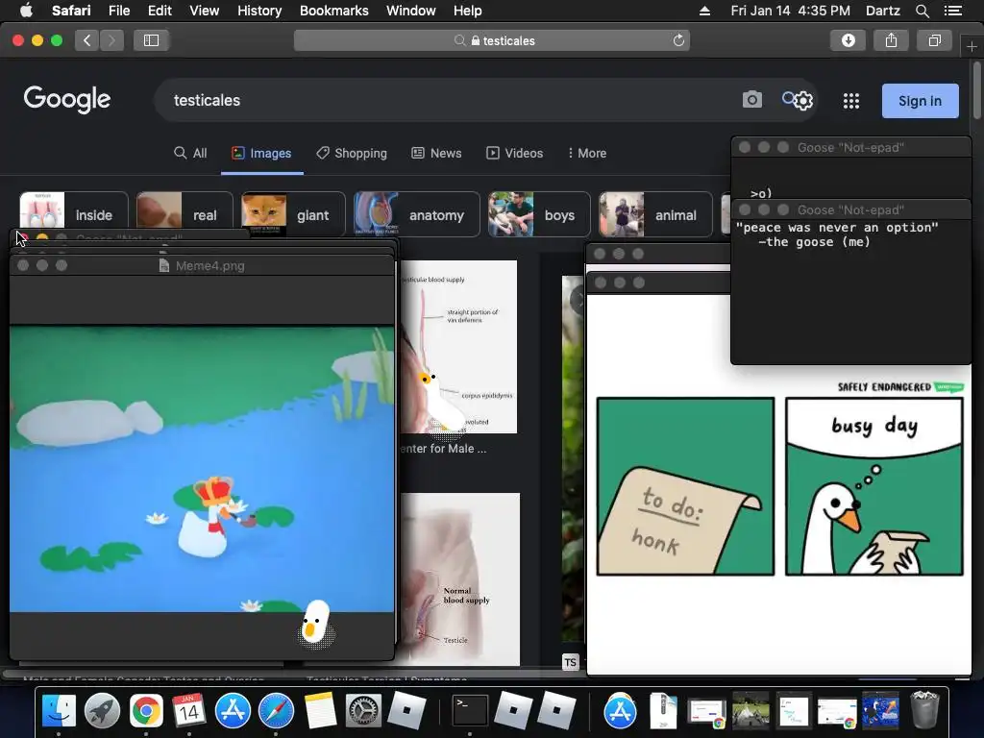Go forward in Safari history
Screen dimensions: 984x738
[x=111, y=40]
